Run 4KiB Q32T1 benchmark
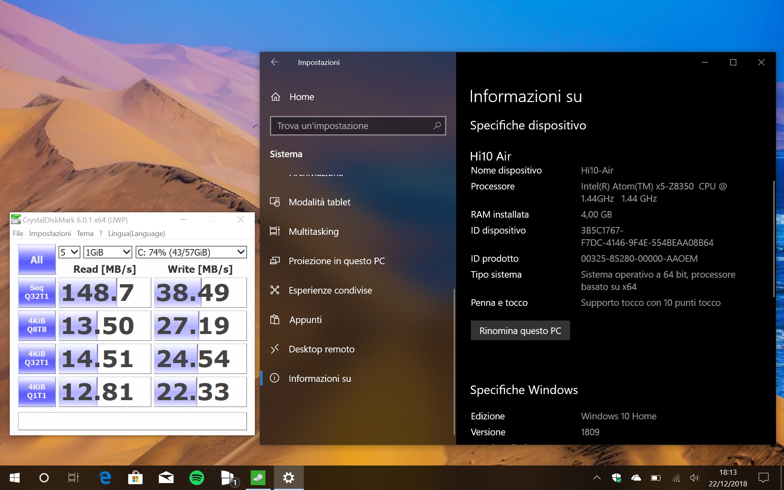784x490 pixels. pos(37,359)
